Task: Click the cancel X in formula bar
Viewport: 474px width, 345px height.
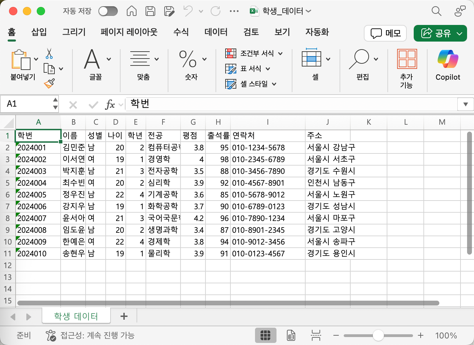Action: 73,105
